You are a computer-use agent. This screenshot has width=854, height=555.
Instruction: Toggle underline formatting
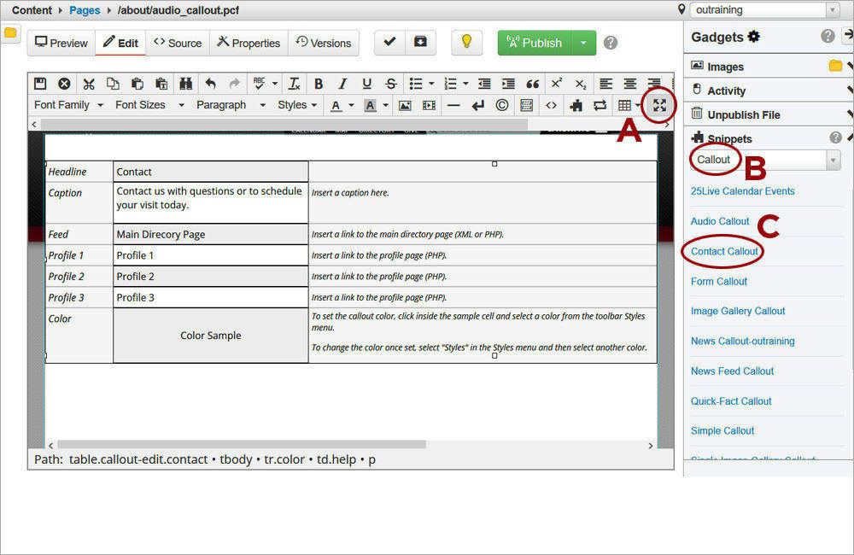pos(366,84)
